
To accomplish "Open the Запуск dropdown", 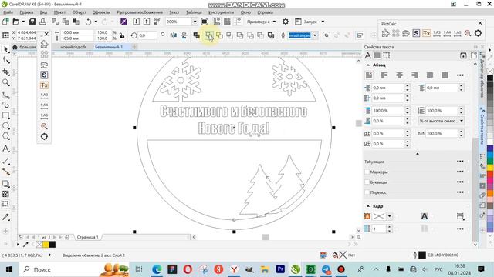I will click(x=323, y=22).
